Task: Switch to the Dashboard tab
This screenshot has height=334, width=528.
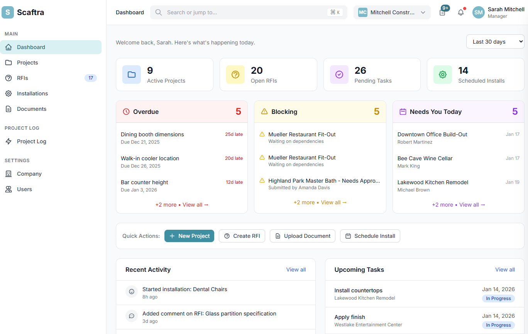Action: tap(130, 12)
